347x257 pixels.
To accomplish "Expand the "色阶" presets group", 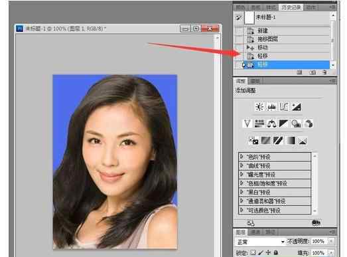I will [242, 157].
